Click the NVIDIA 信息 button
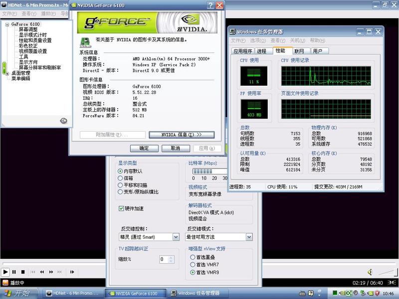The width and height of the screenshot is (399, 299). click(x=182, y=135)
